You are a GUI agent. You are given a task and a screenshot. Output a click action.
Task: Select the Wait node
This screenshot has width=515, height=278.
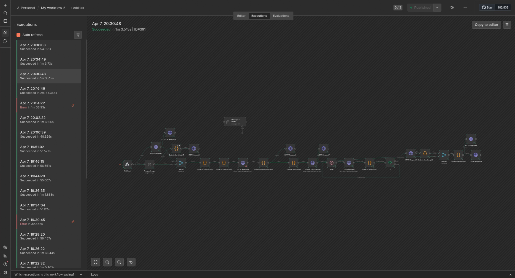(x=332, y=163)
